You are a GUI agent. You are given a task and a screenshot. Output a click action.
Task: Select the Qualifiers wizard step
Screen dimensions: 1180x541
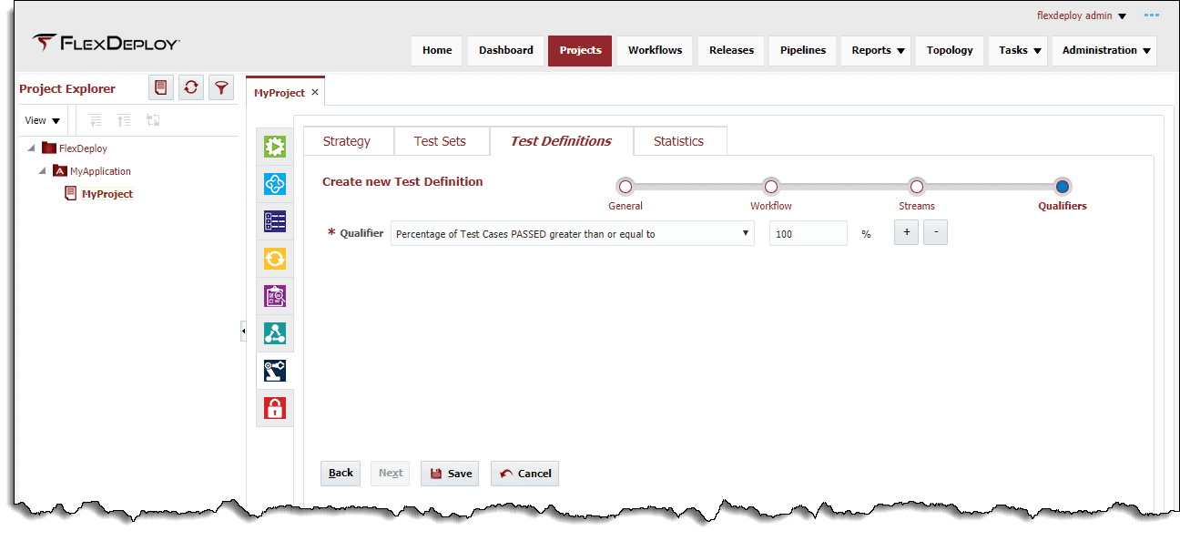(x=1063, y=187)
